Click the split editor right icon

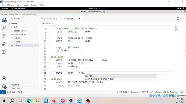pos(178,18)
